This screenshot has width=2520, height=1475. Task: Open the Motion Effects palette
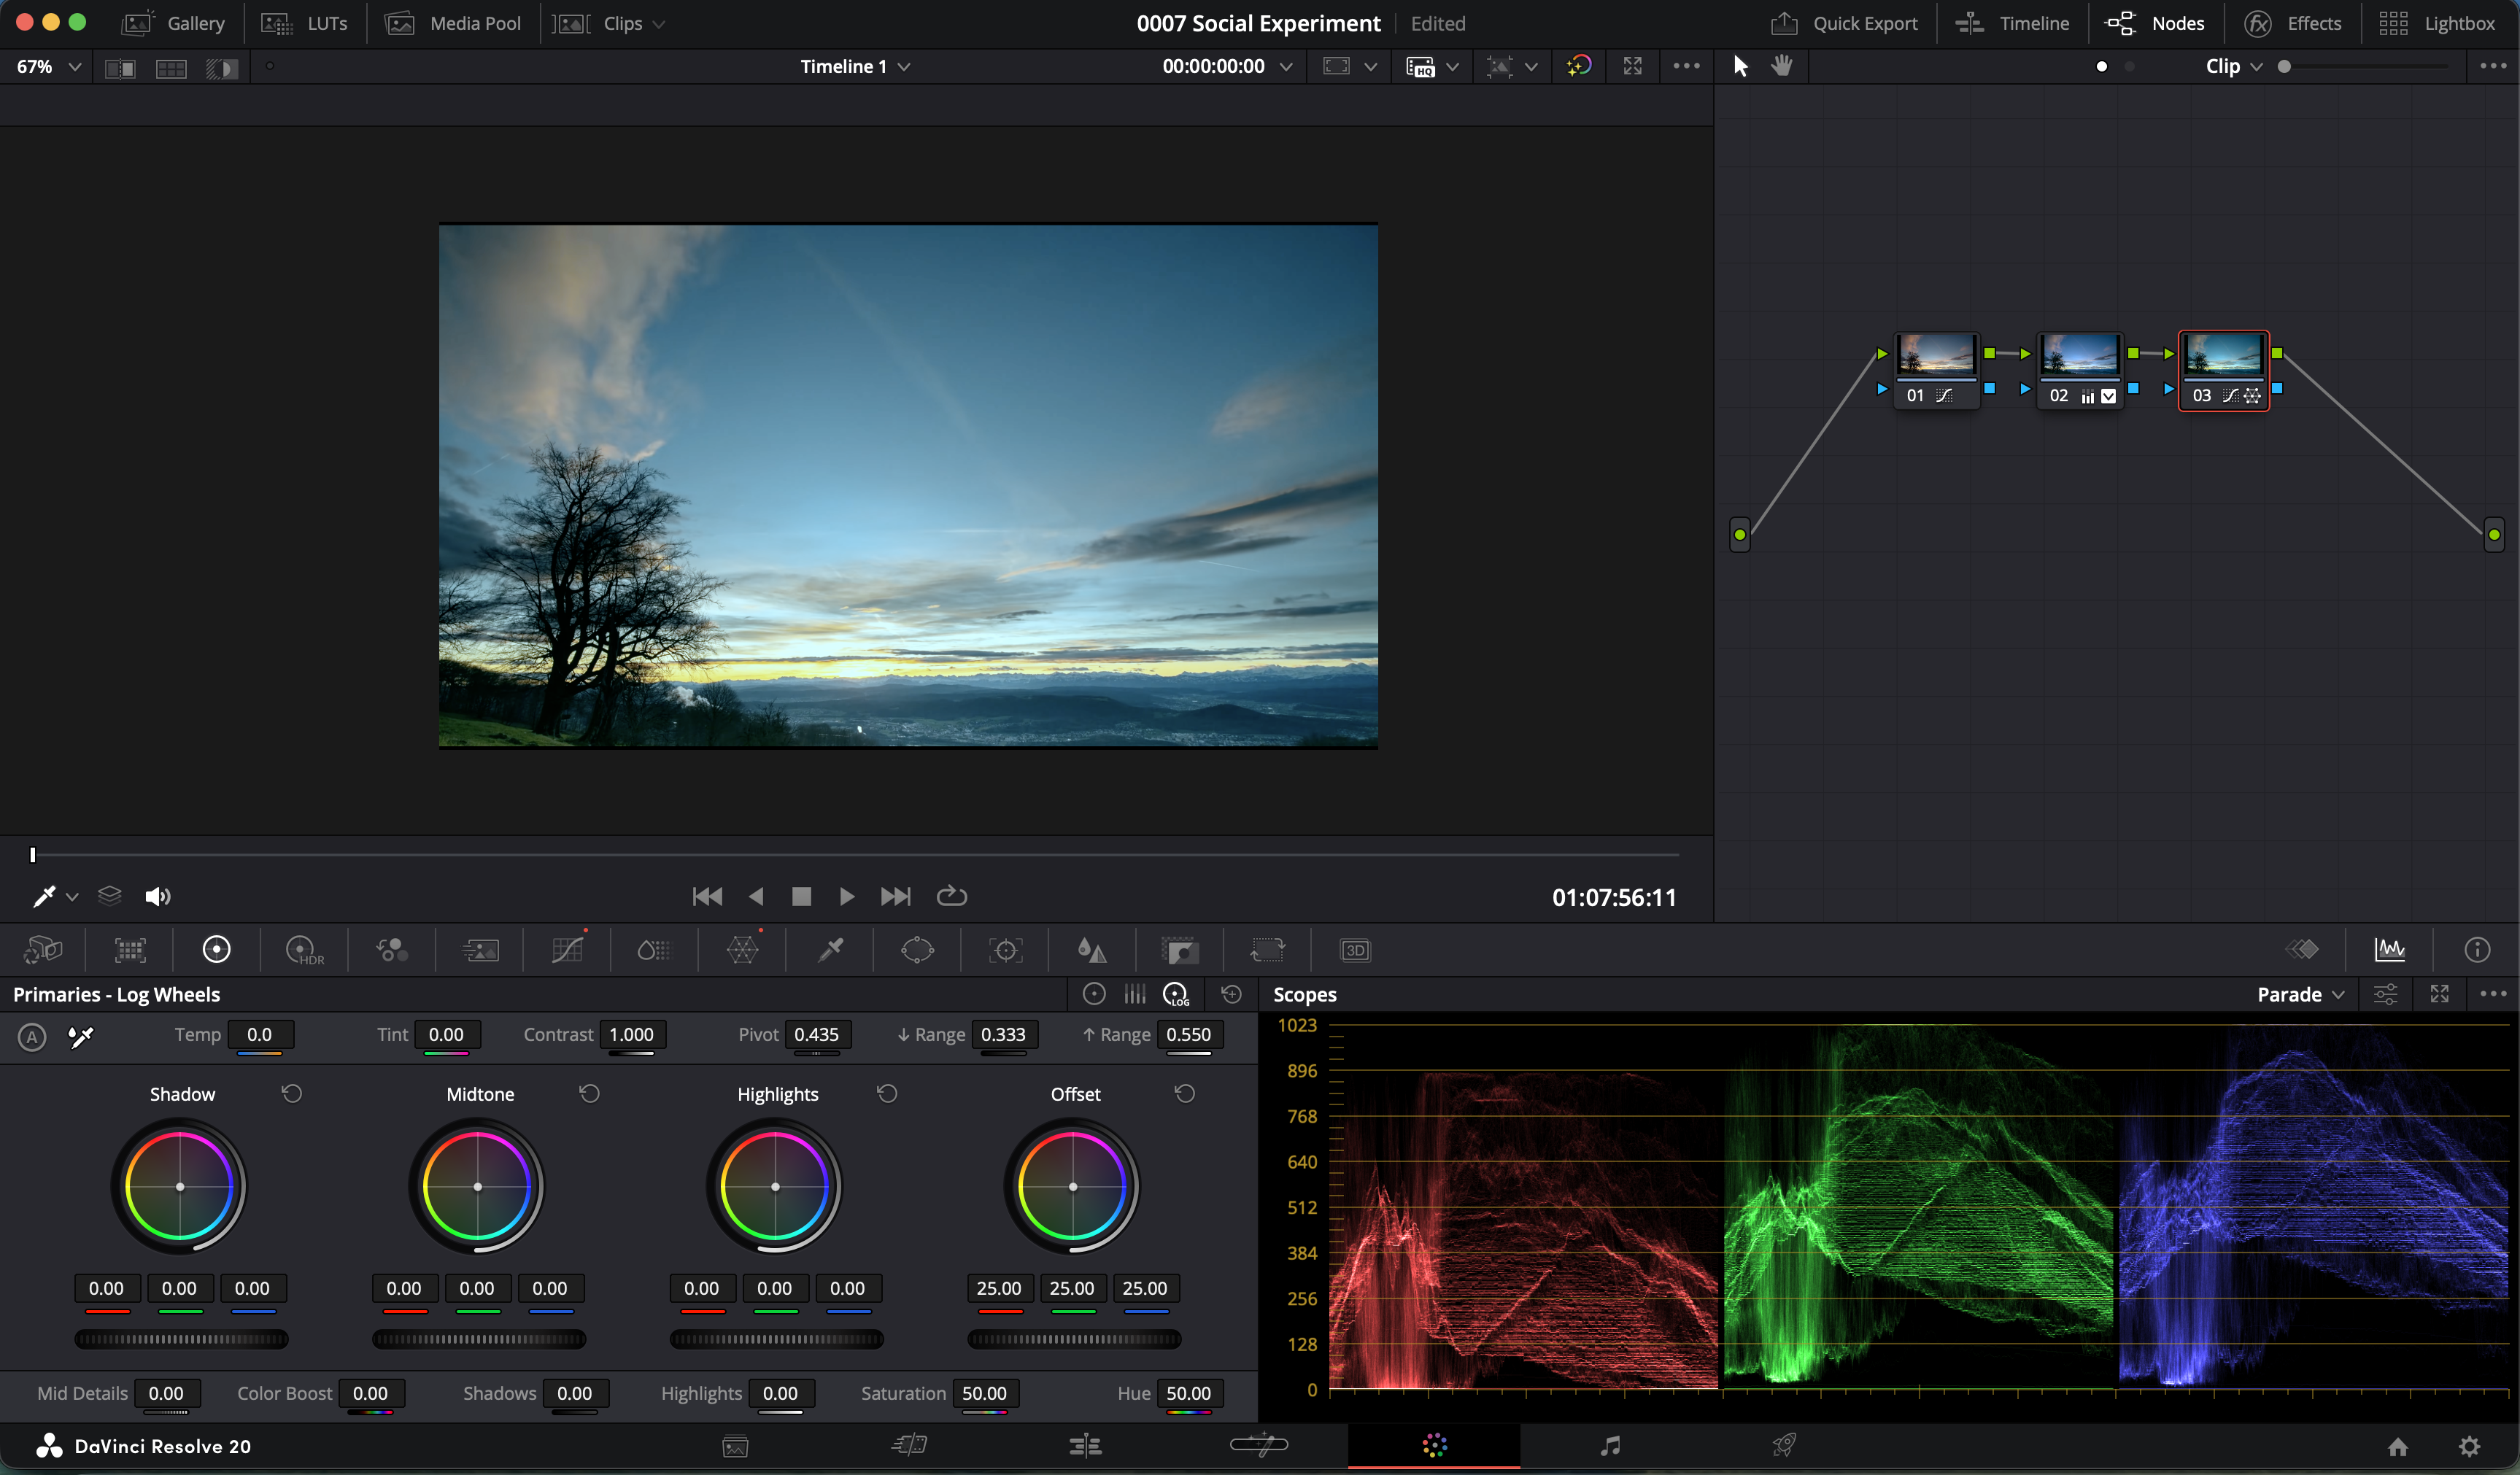pos(480,949)
